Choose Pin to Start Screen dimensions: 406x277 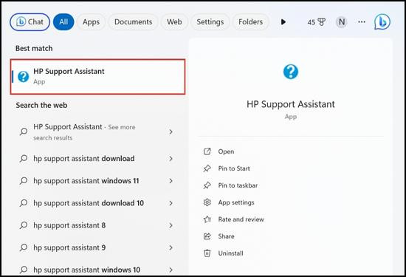click(x=234, y=168)
